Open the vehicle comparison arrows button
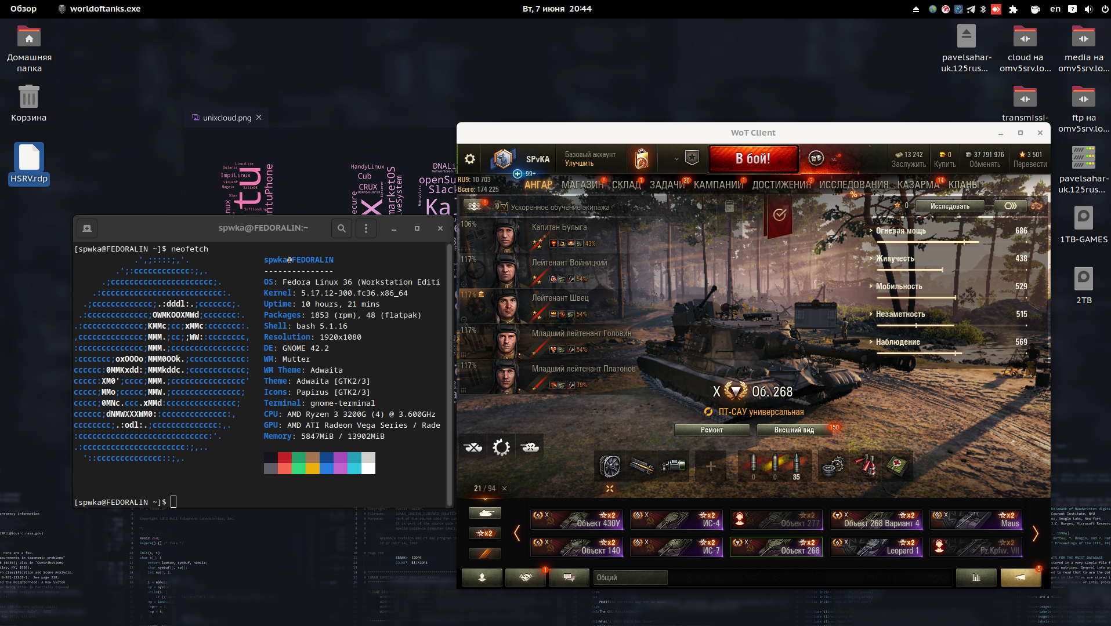The height and width of the screenshot is (626, 1111). pos(1011,206)
